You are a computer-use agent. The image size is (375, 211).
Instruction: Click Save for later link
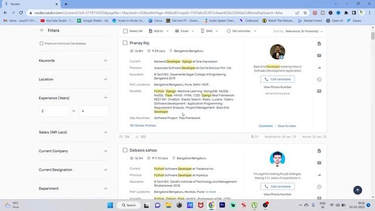pyautogui.click(x=287, y=126)
